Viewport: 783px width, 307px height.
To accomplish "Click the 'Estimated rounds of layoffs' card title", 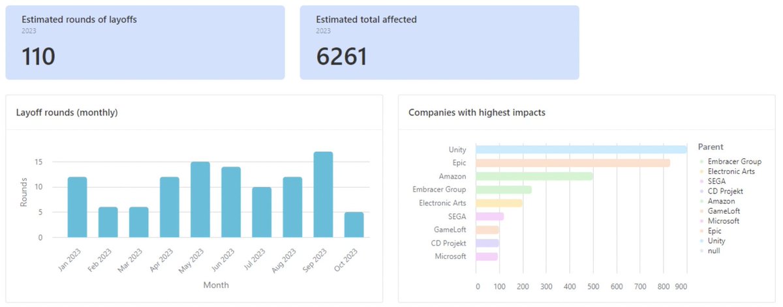I will point(79,20).
